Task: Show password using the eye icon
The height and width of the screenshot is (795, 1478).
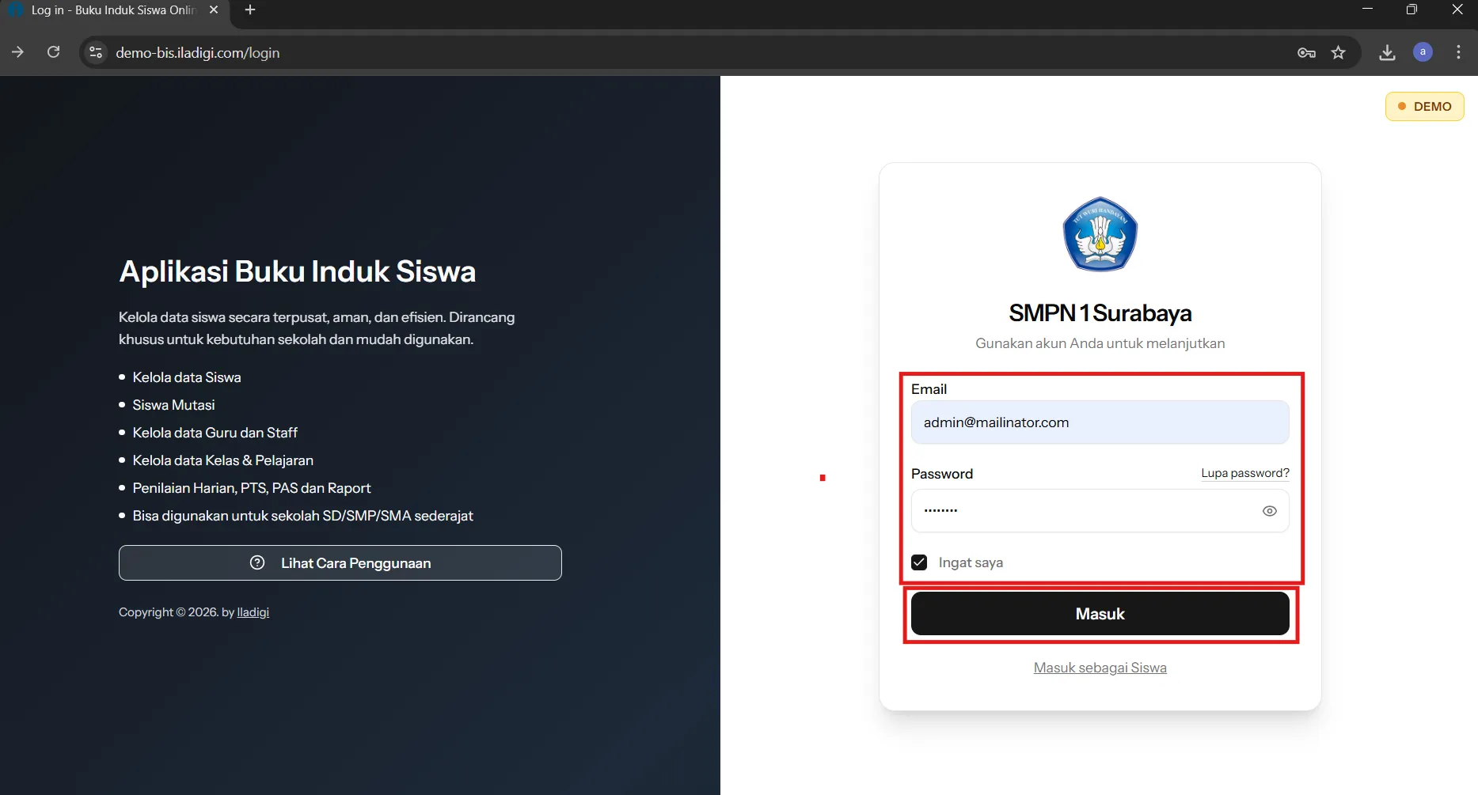Action: 1269,511
